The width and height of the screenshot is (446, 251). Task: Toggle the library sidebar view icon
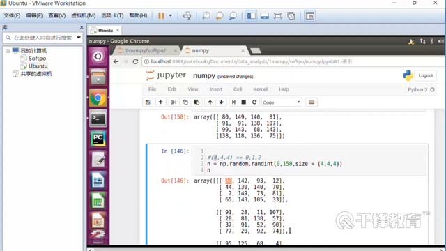[252, 15]
